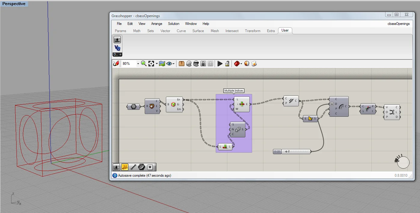This screenshot has height=213, width=420.
Task: Select the Series component with S N C
Action: (238, 130)
